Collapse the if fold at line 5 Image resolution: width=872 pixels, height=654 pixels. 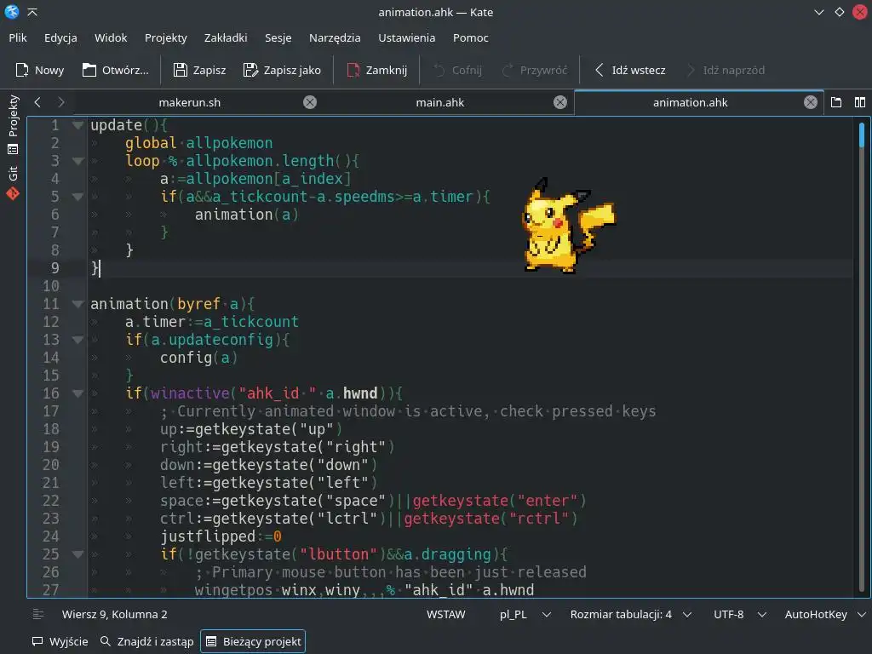[77, 197]
